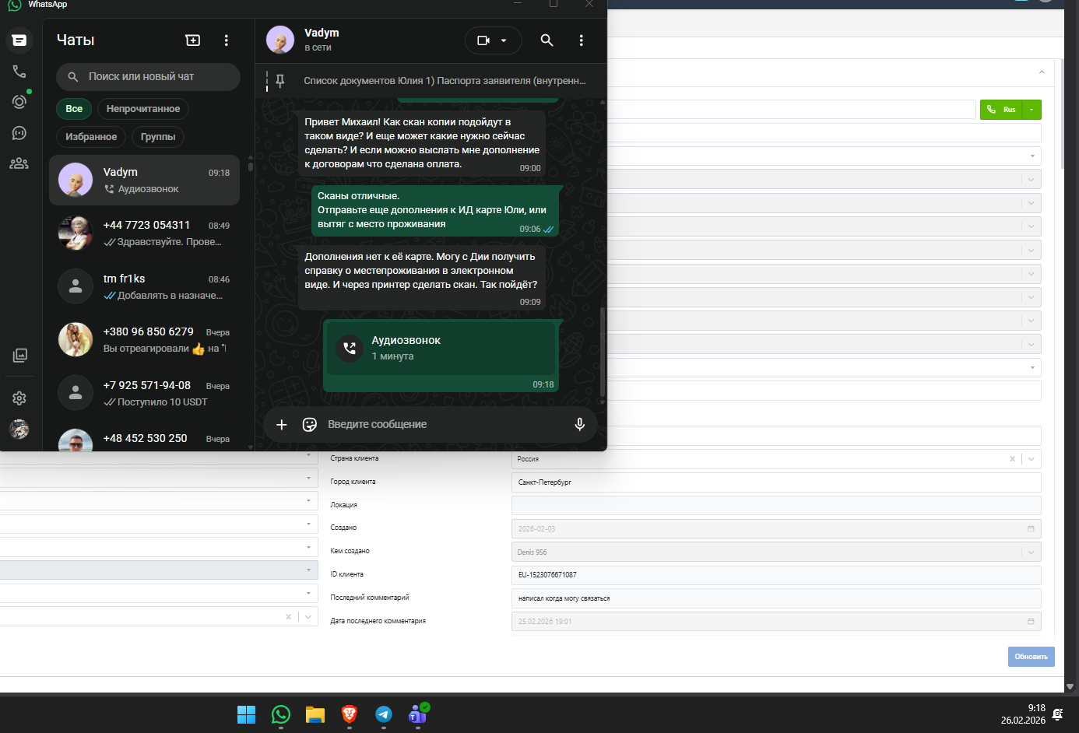Open the Страна клиента dropdown chevron
The width and height of the screenshot is (1079, 733).
(1032, 459)
